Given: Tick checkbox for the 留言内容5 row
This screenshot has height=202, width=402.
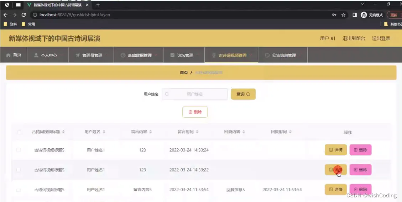Looking at the screenshot, I should pyautogui.click(x=19, y=190).
